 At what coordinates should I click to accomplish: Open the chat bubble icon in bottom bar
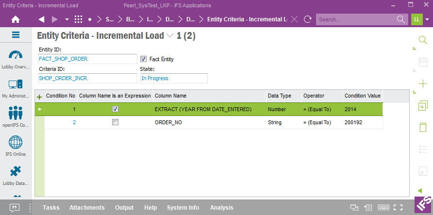15,208
